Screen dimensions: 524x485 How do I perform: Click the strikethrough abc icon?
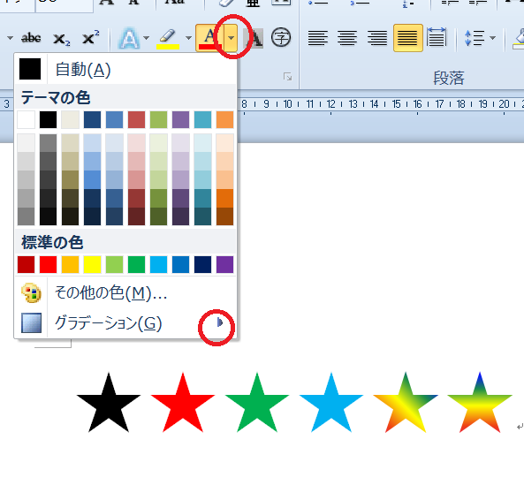point(31,38)
